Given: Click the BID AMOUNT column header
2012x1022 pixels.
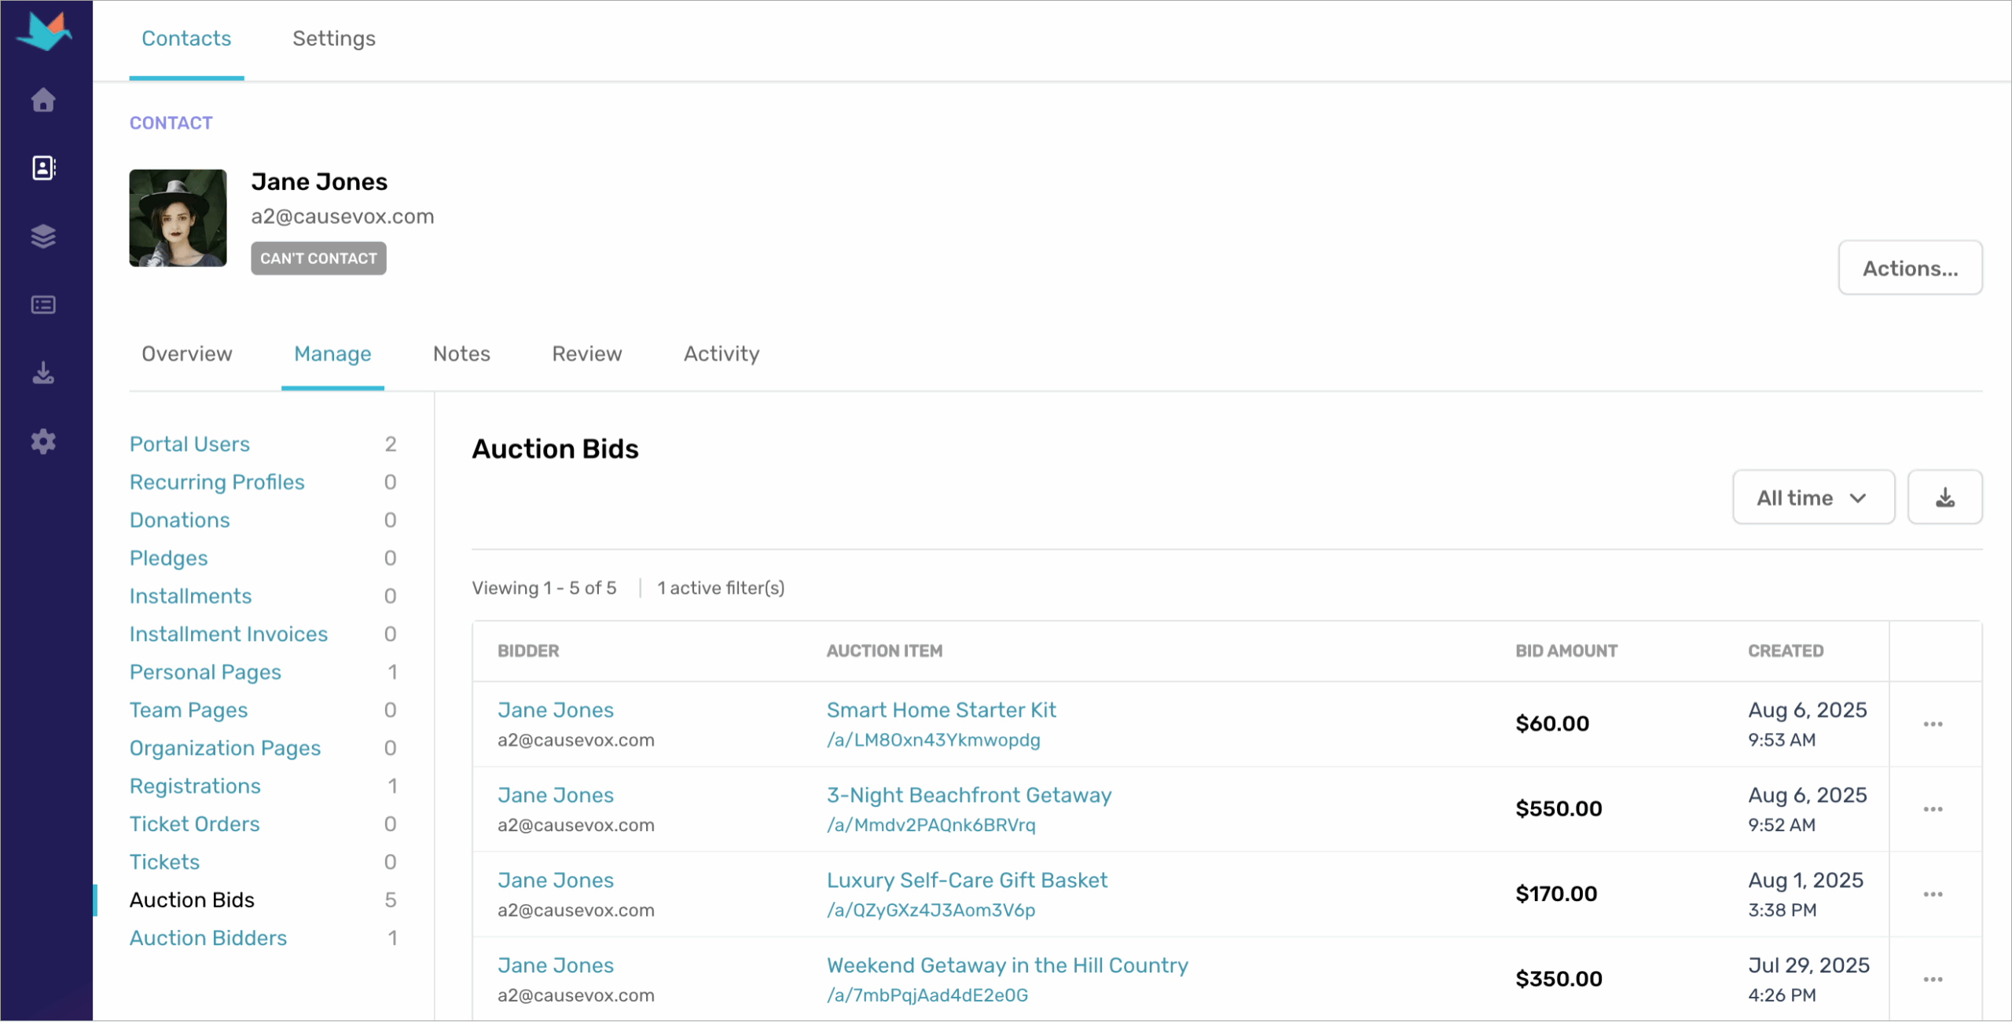Looking at the screenshot, I should (x=1566, y=650).
